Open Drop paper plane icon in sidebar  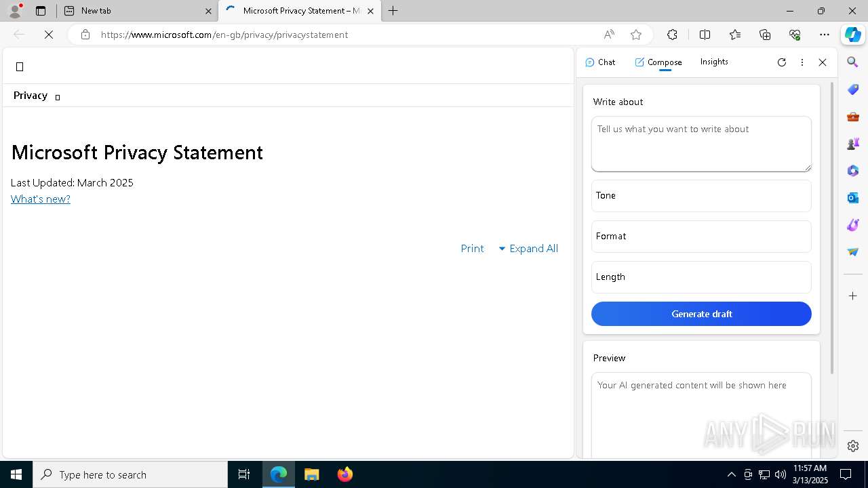pyautogui.click(x=853, y=252)
